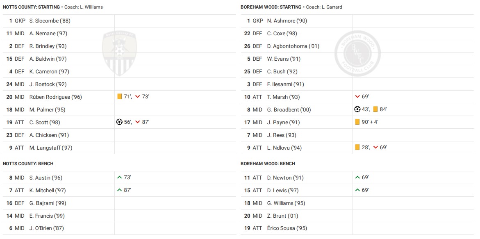Click J. Payne's yellow card icon
Image resolution: width=480 pixels, height=239 pixels.
pos(357,122)
